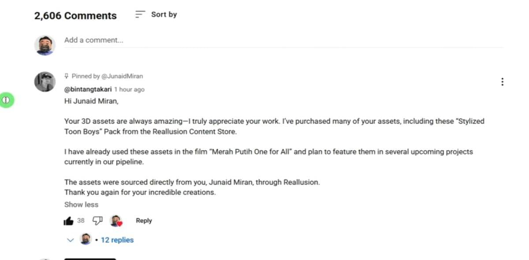The image size is (529, 260).
Task: Click the Reply button on the pinned comment
Action: pos(144,220)
